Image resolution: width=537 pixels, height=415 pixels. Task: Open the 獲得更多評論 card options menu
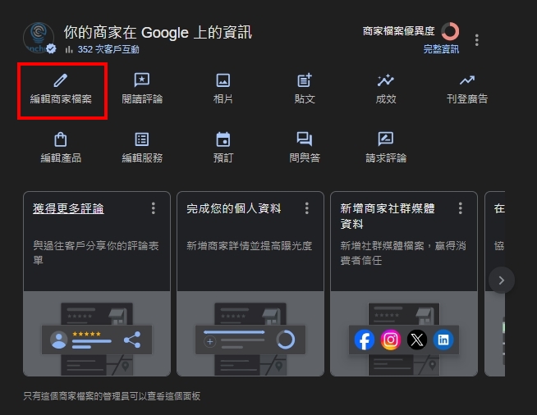pyautogui.click(x=154, y=208)
